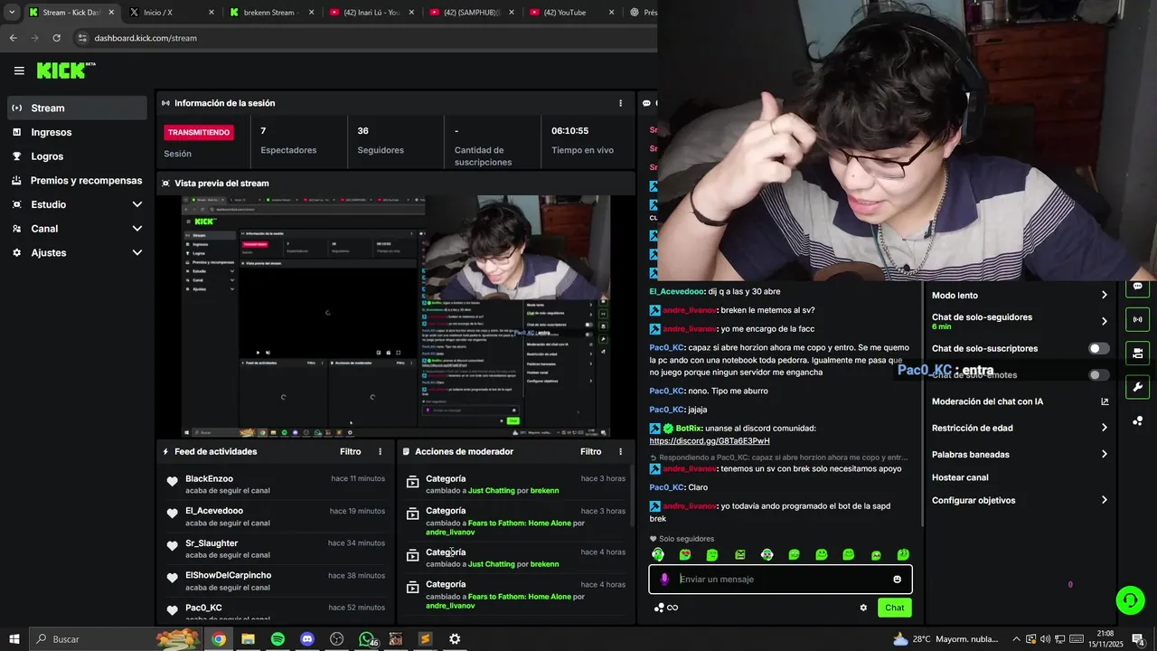Viewport: 1157px width, 651px height.
Task: Insert the first green headphones emote
Action: tap(658, 554)
